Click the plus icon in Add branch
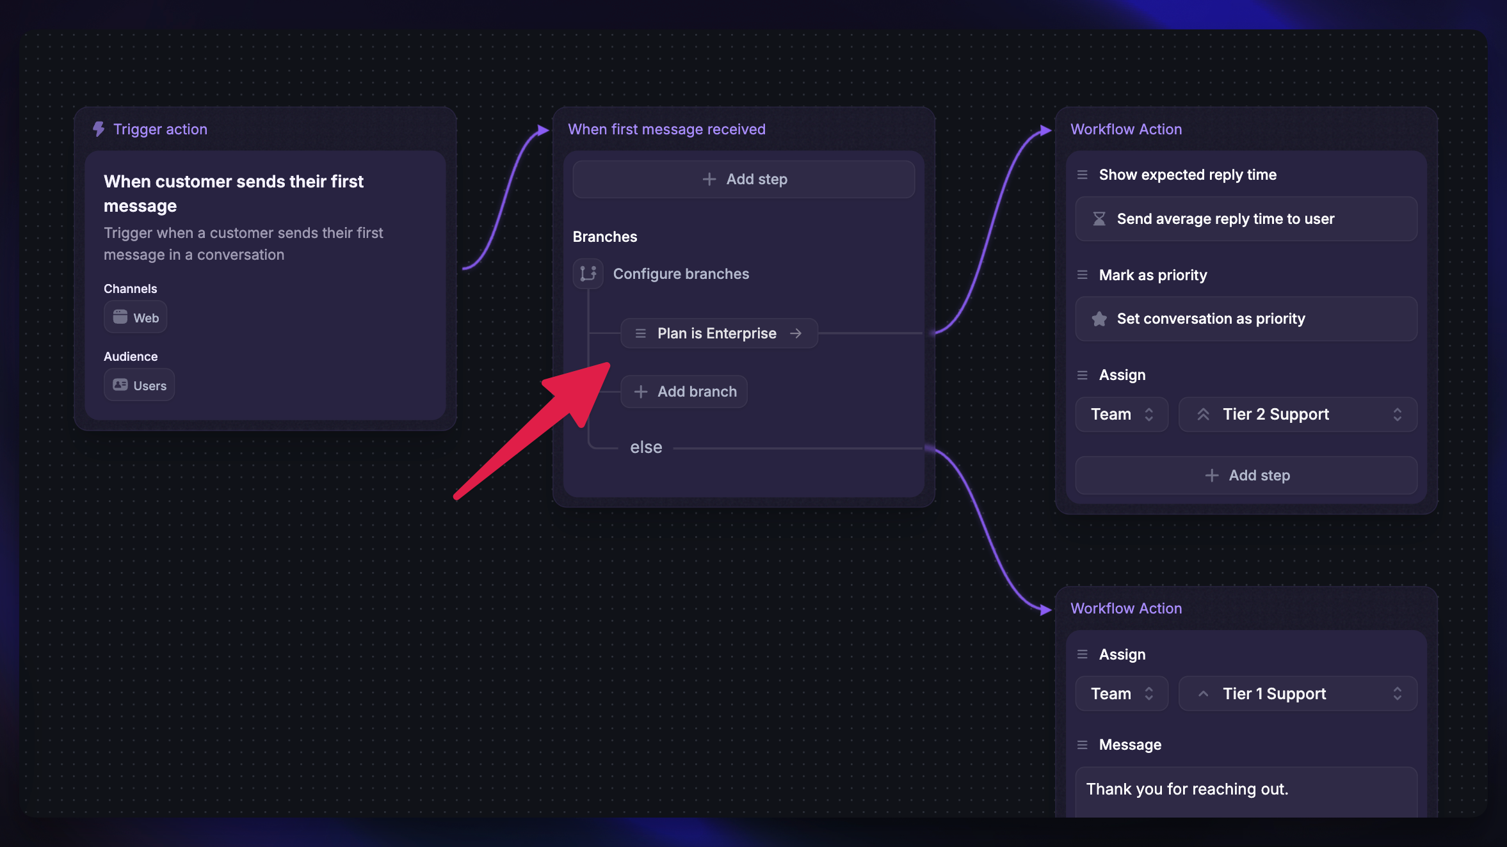The width and height of the screenshot is (1507, 847). click(641, 392)
